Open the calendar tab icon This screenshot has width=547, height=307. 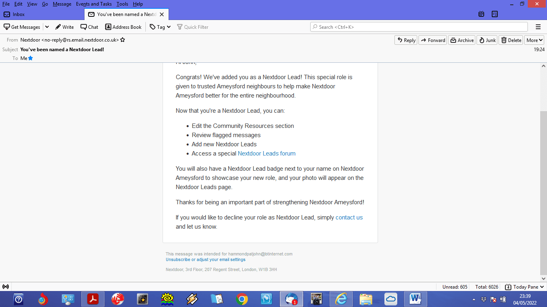pos(481,14)
